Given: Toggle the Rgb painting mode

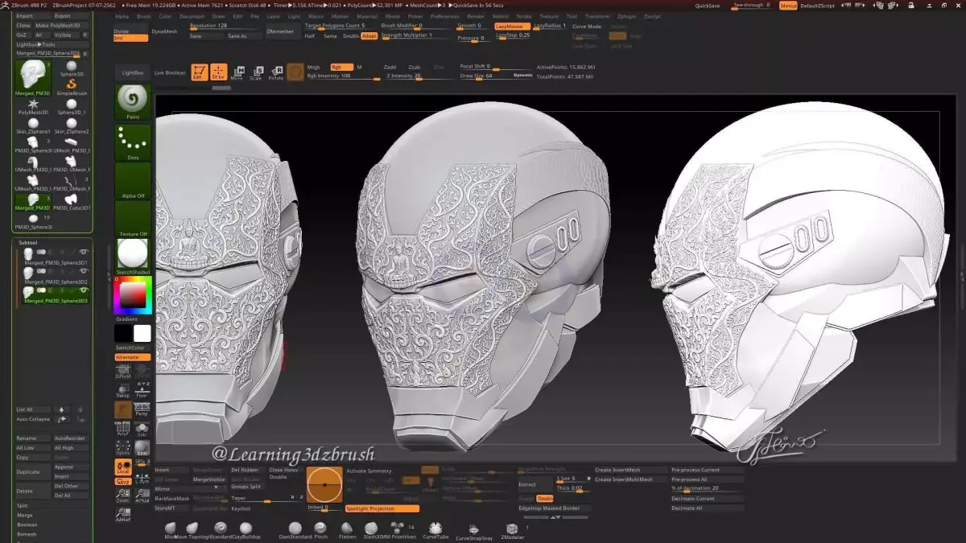Looking at the screenshot, I should 341,68.
